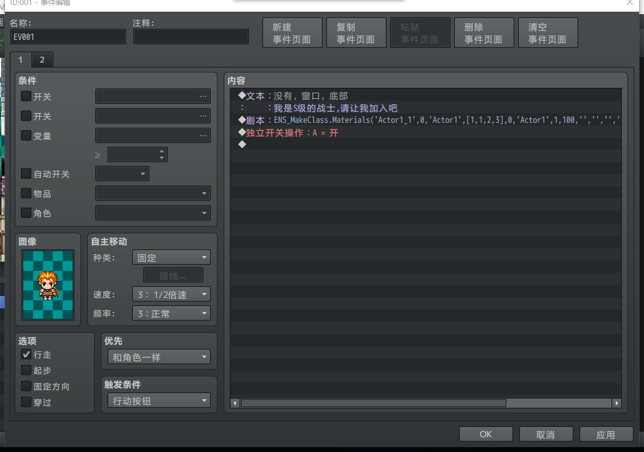Enable the 角色 condition checkbox
The image size is (644, 452).
[x=26, y=212]
